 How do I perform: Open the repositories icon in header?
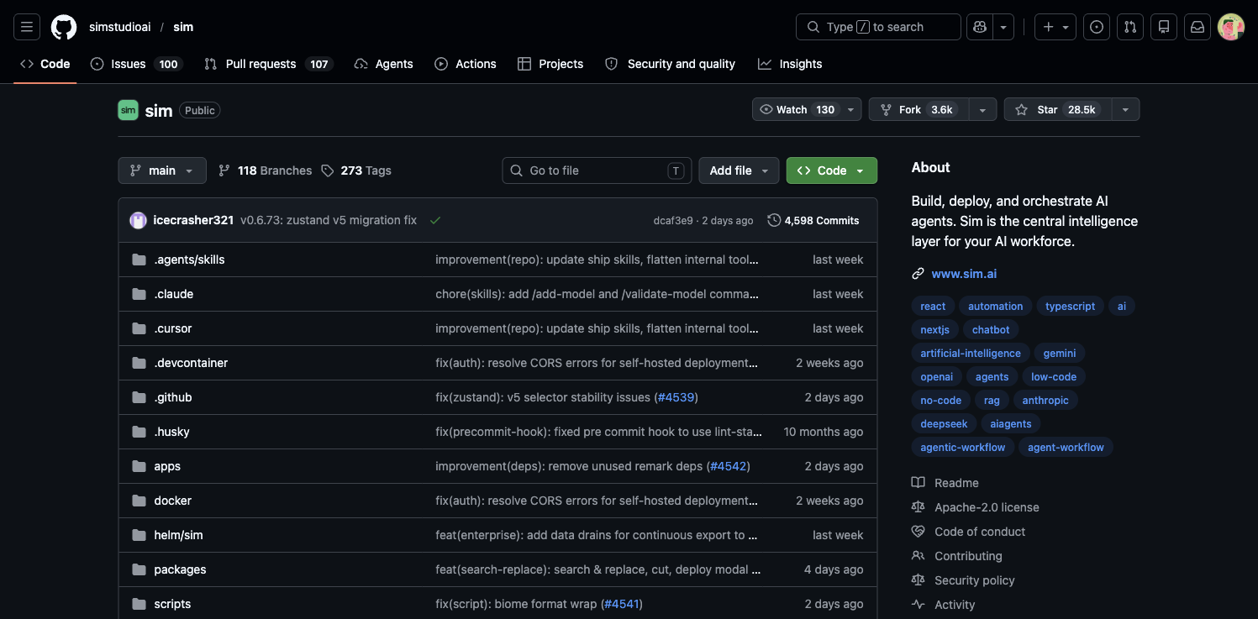click(x=1164, y=27)
